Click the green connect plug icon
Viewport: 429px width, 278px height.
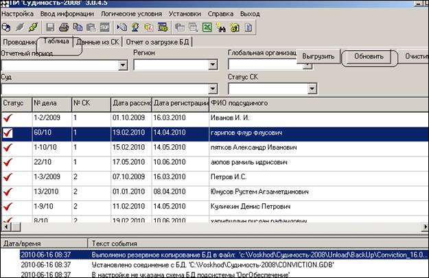pyautogui.click(x=34, y=27)
